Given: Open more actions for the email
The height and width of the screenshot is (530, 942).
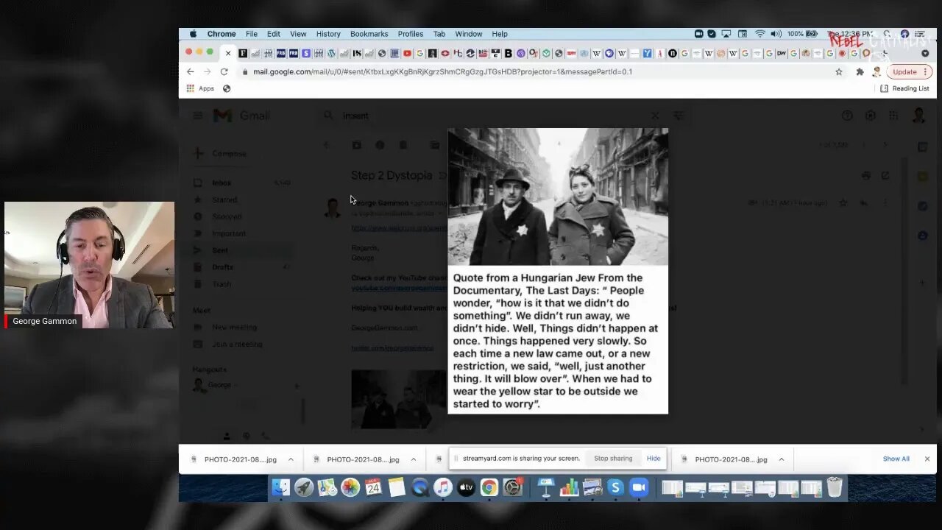Looking at the screenshot, I should coord(885,202).
